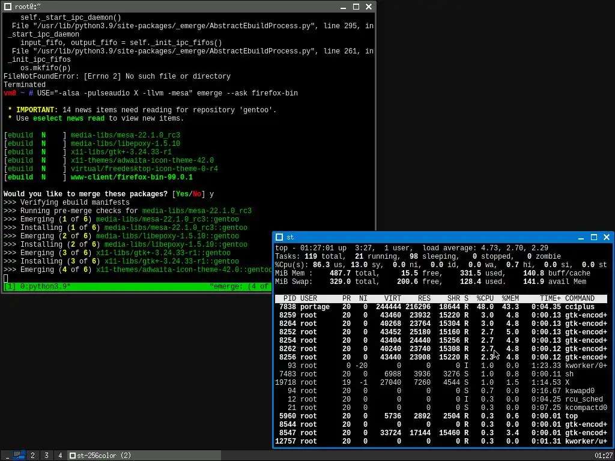Click the Terminated line in terminal
Screen dimensions: 615x461
[25, 85]
